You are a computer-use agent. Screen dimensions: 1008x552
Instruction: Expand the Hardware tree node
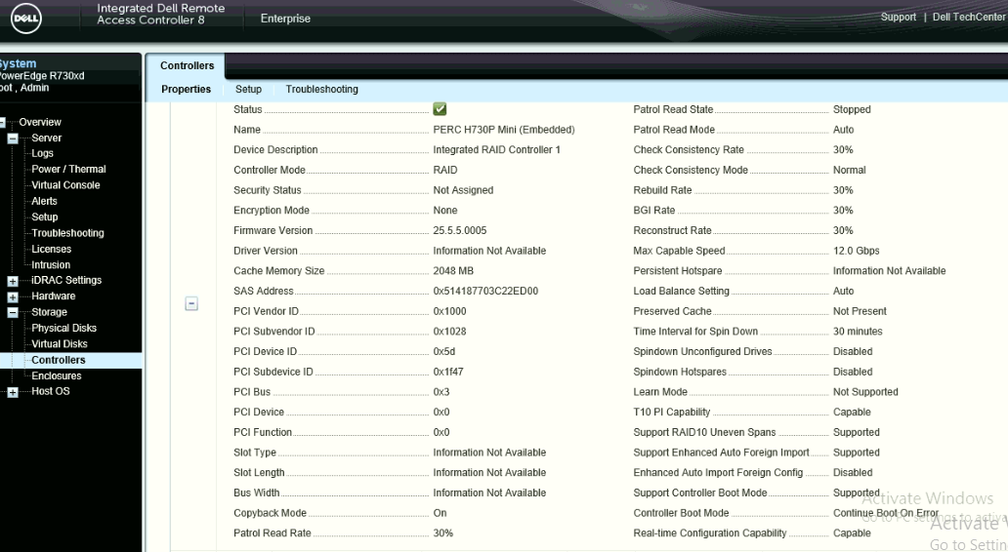[x=13, y=296]
